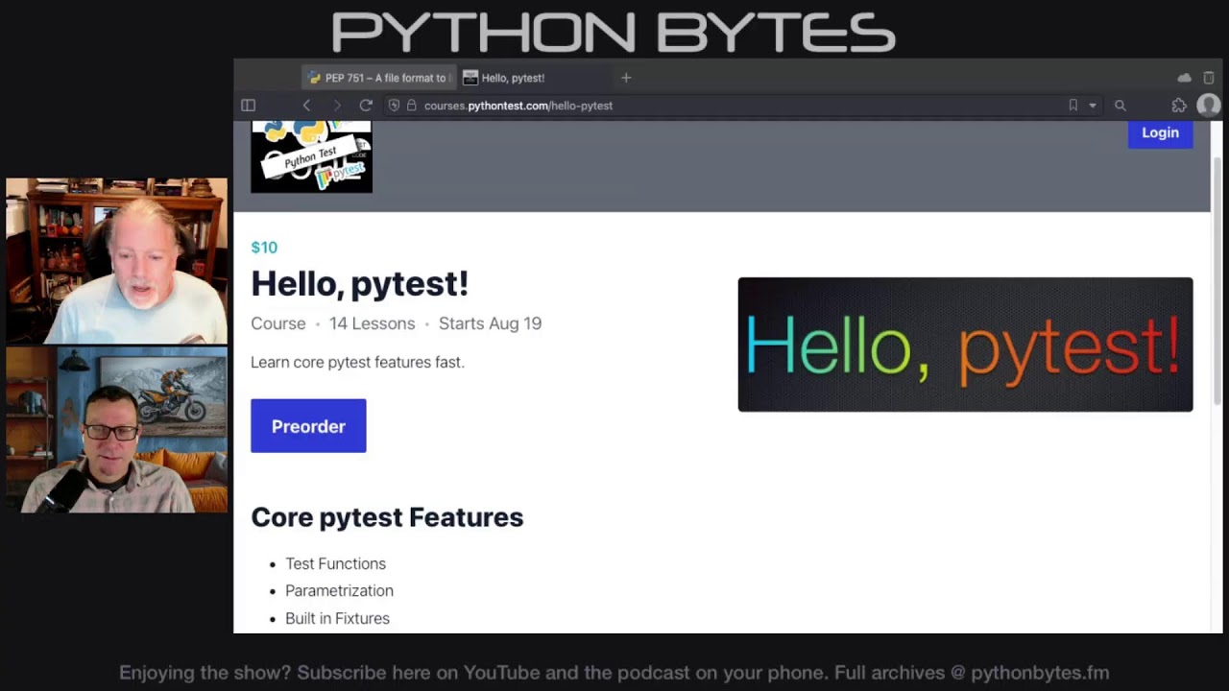Click the bottom webcam video feed
Viewport: 1229px width, 691px height.
[x=117, y=429]
